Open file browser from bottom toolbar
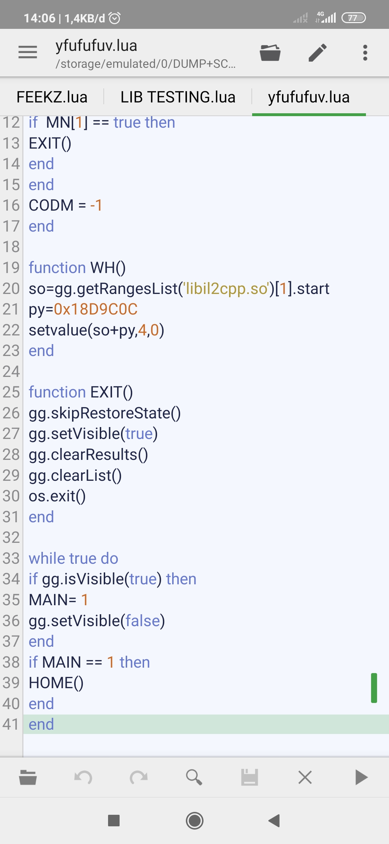Viewport: 389px width, 844px height. (x=28, y=777)
